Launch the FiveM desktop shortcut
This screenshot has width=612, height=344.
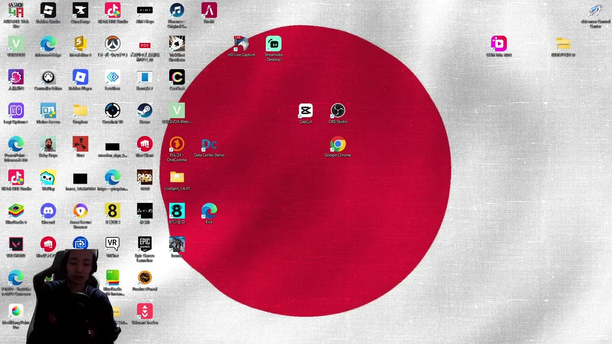[209, 11]
